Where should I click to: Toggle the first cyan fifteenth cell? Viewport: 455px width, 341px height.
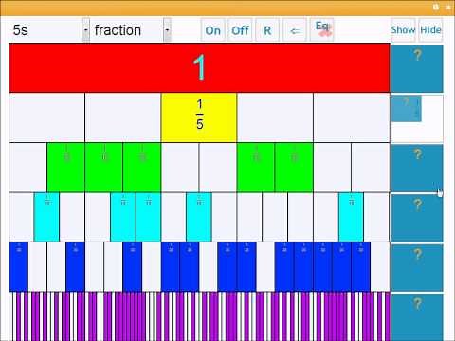click(46, 217)
